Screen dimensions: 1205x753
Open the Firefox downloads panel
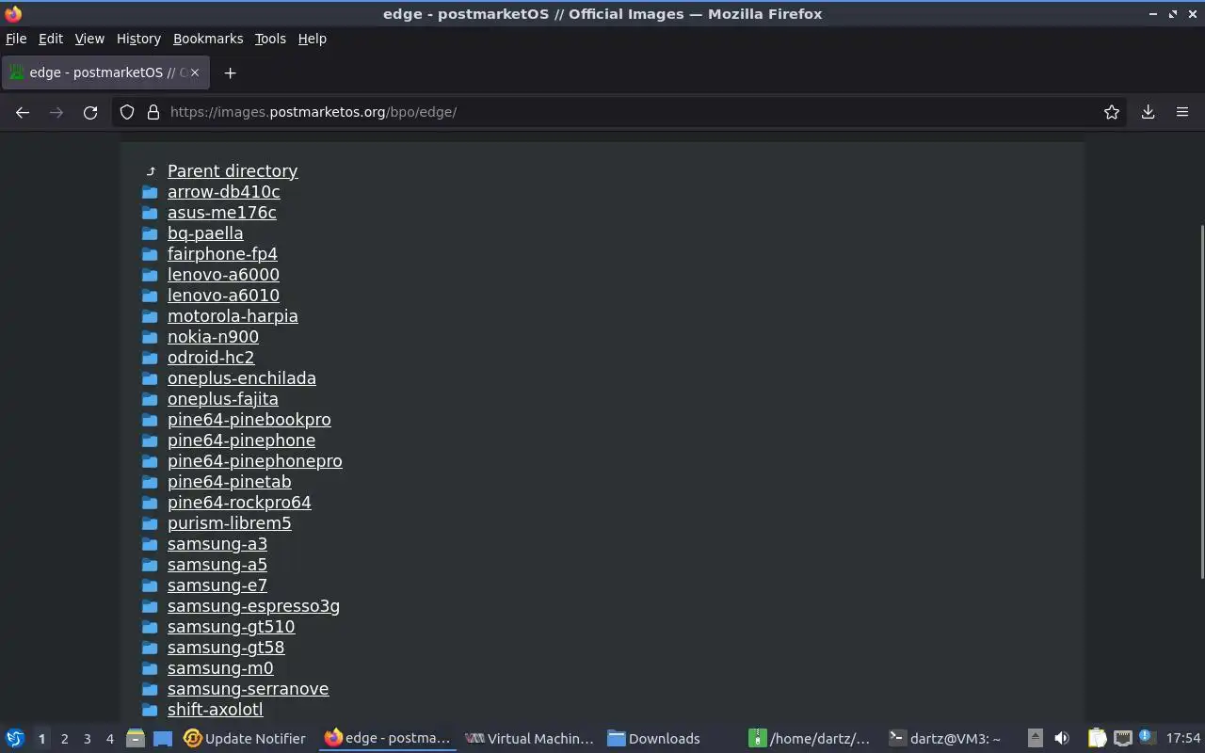pos(1148,112)
